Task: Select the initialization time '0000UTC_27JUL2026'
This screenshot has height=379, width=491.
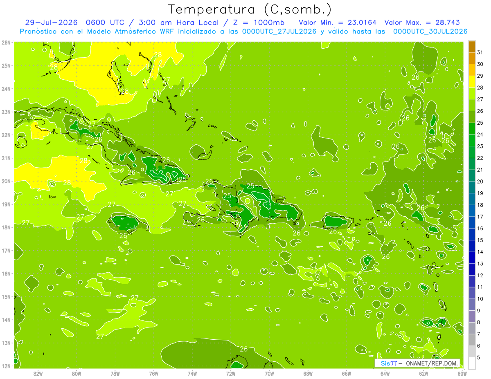Action: pos(279,31)
